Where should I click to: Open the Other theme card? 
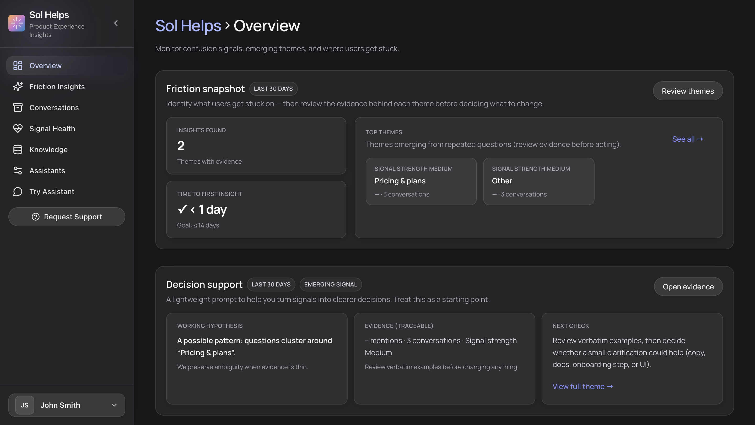click(x=538, y=181)
